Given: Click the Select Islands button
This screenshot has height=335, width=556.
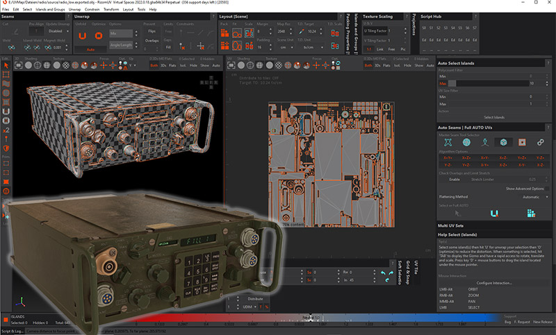Looking at the screenshot, I should click(x=494, y=117).
